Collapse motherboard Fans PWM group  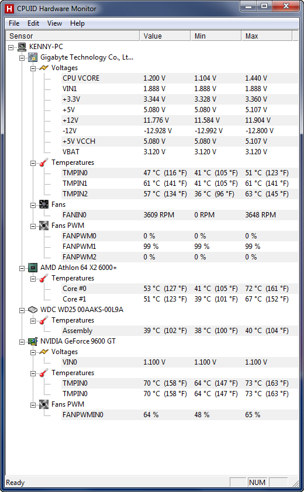pos(33,226)
